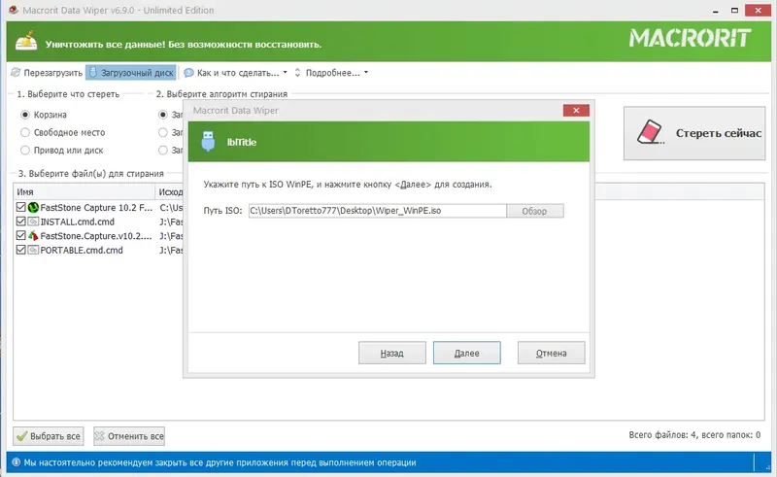Select the second algorithm radio button
This screenshot has height=477, width=777.
point(162,132)
